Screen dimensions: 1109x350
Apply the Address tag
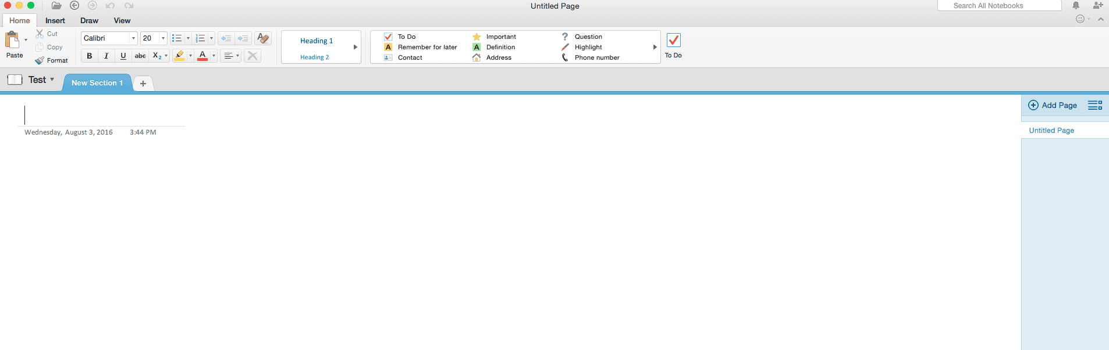tap(492, 57)
